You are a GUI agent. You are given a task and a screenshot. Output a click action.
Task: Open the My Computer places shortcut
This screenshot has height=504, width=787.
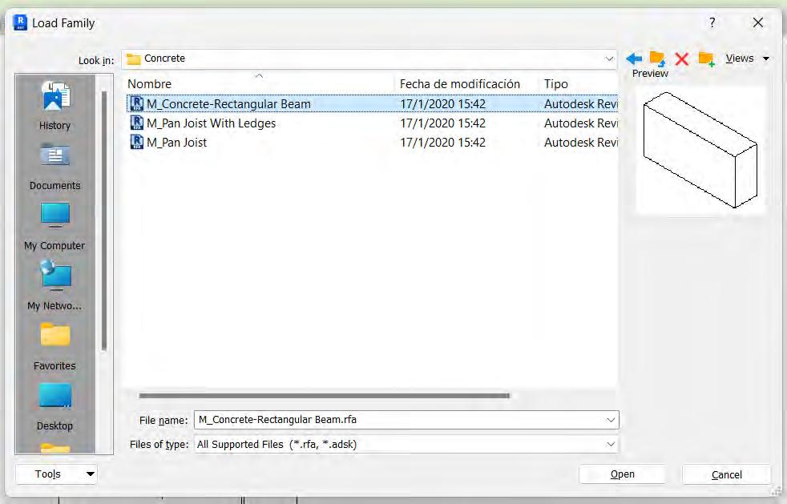pyautogui.click(x=54, y=227)
